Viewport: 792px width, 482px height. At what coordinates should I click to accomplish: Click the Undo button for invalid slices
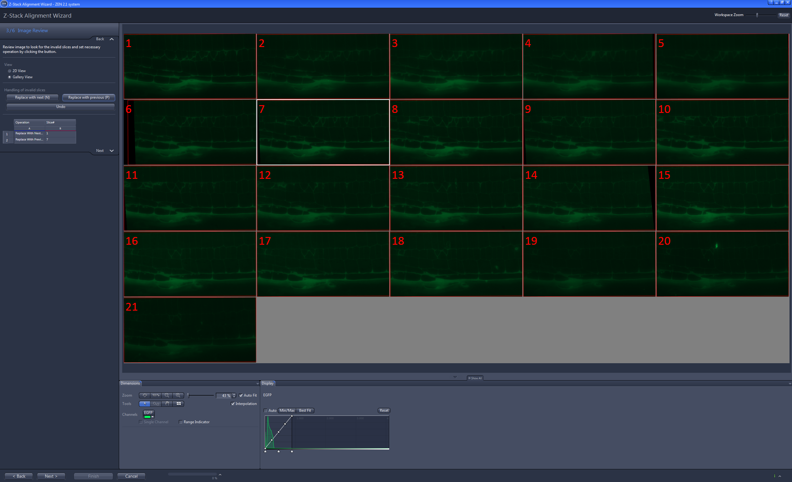(x=60, y=106)
